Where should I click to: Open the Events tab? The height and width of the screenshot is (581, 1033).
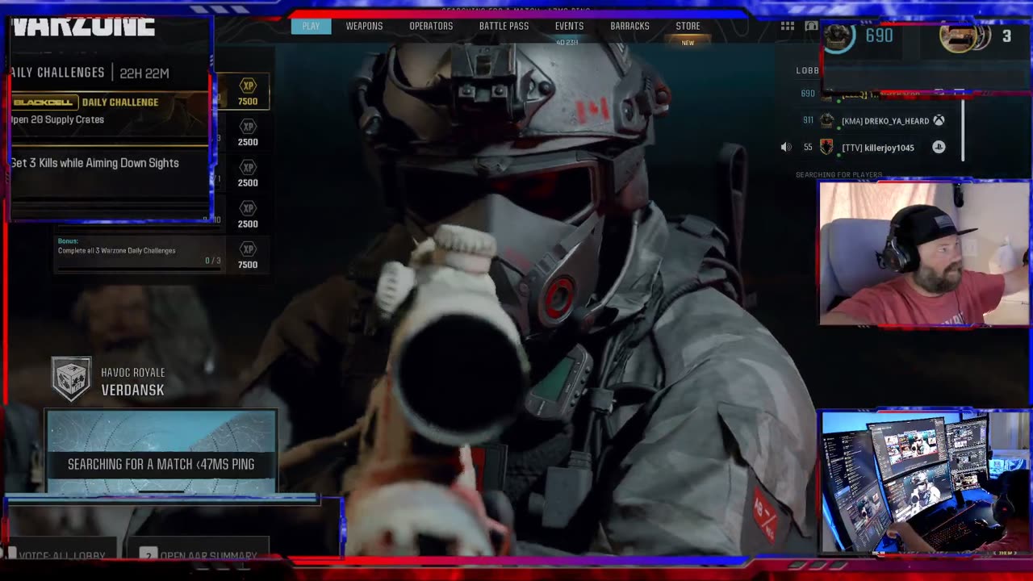569,26
